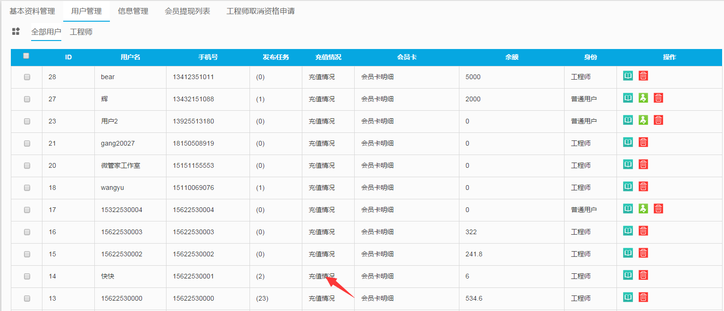724x311 pixels.
Task: Click the red trash icon for 用户2
Action: [658, 120]
